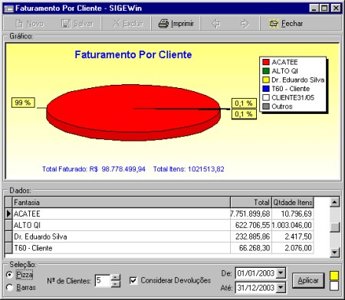This screenshot has width=345, height=300.
Task: Click the blue T60 - Cliente legend swatch
Action: click(266, 89)
